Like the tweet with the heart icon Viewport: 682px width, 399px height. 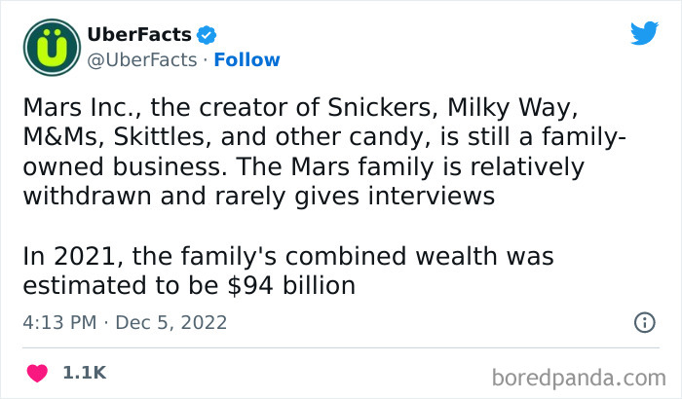point(38,373)
